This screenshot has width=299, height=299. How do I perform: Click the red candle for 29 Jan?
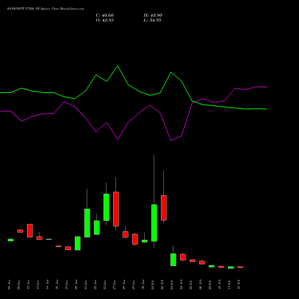click(x=135, y=239)
